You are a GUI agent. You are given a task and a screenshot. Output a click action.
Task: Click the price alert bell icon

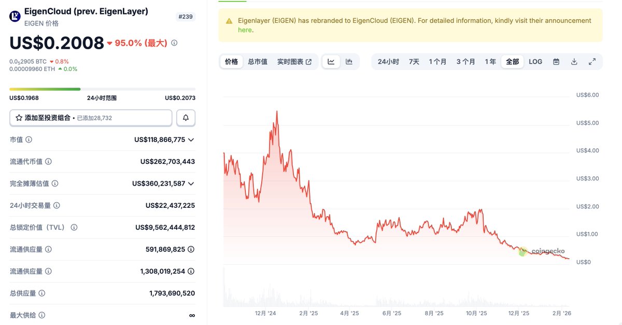point(186,118)
